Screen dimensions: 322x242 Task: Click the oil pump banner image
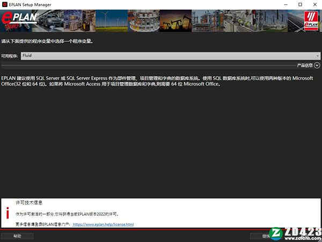(175, 21)
